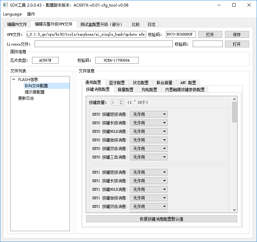Screen dimensions: 257x242
Task: Switch to the 编辑FW文件 tab
Action: tap(17, 24)
